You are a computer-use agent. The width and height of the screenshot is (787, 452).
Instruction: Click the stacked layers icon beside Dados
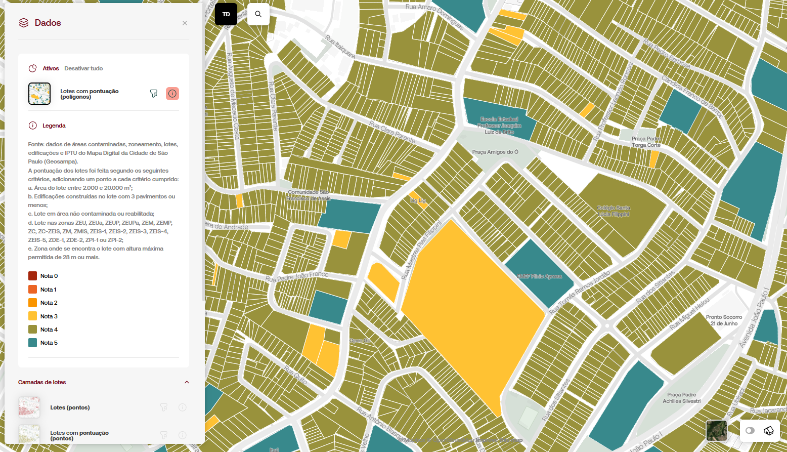pos(24,23)
